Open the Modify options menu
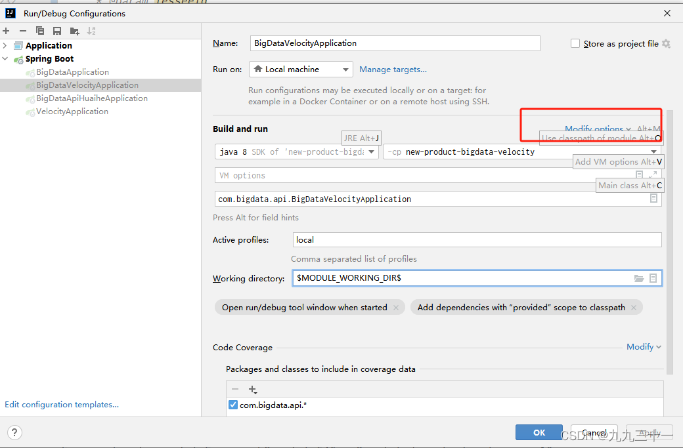 [x=598, y=129]
